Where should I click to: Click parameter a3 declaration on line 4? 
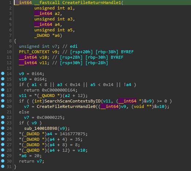coord(70,19)
